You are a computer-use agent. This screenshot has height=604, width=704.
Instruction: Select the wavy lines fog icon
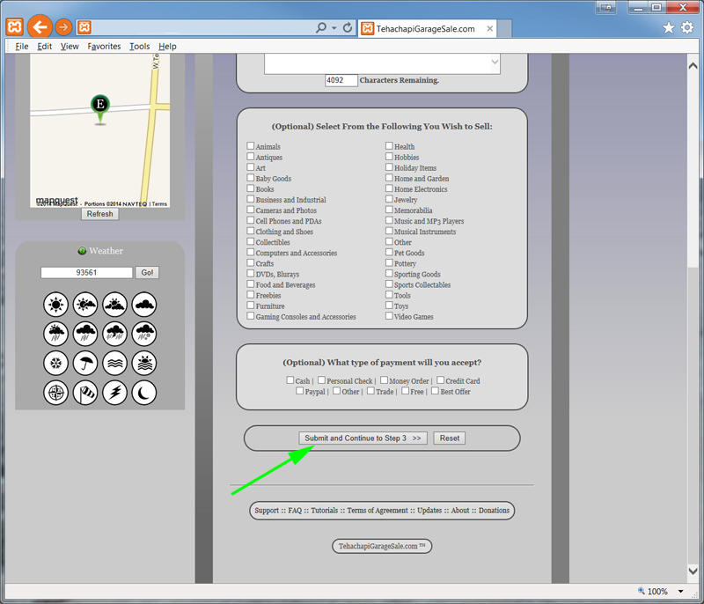tap(115, 363)
